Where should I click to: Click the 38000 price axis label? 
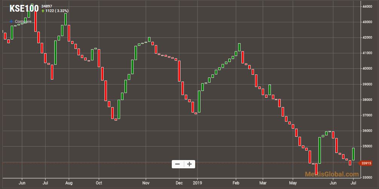point(368,100)
